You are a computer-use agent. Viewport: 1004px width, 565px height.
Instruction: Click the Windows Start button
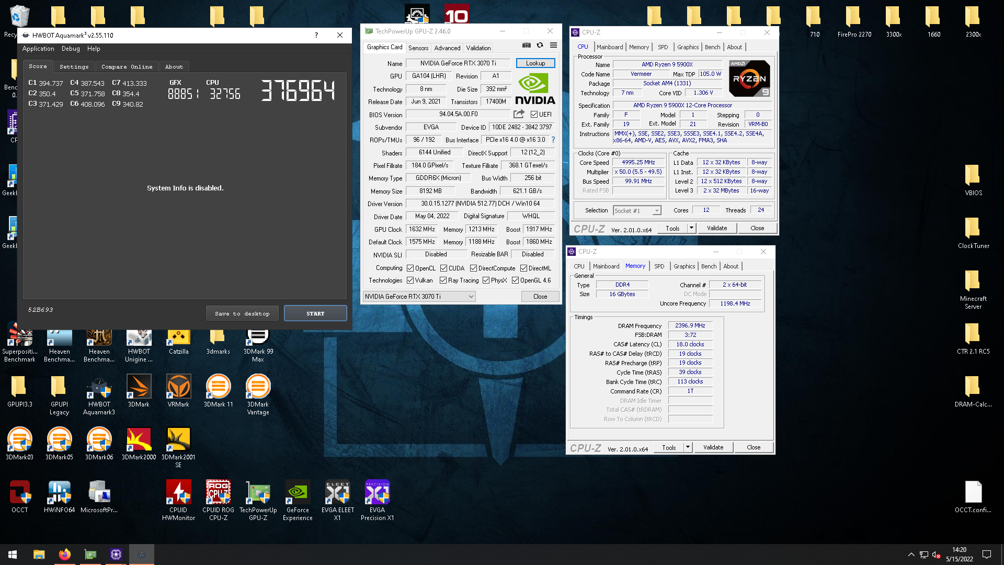[13, 555]
